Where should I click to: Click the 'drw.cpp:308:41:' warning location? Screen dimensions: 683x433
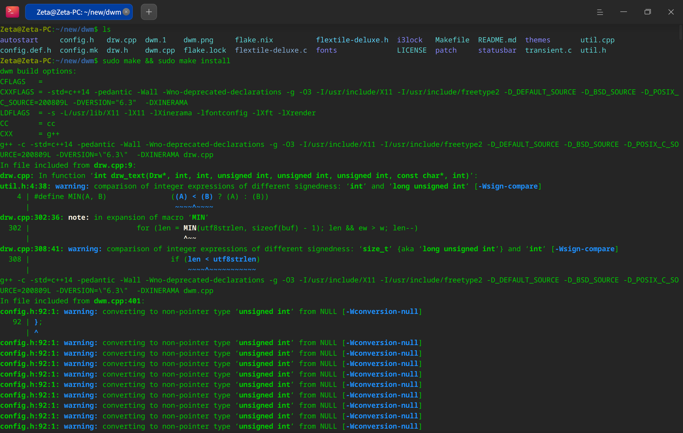[x=32, y=249]
